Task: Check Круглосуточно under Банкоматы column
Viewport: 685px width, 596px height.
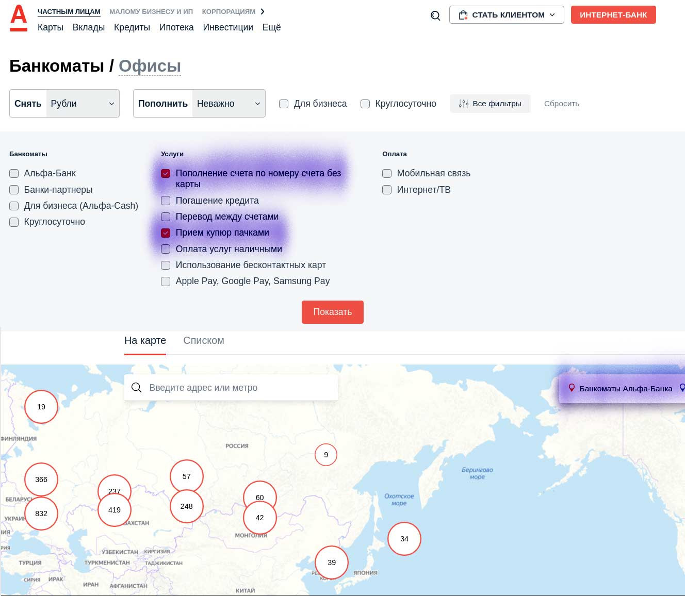Action: [x=14, y=222]
